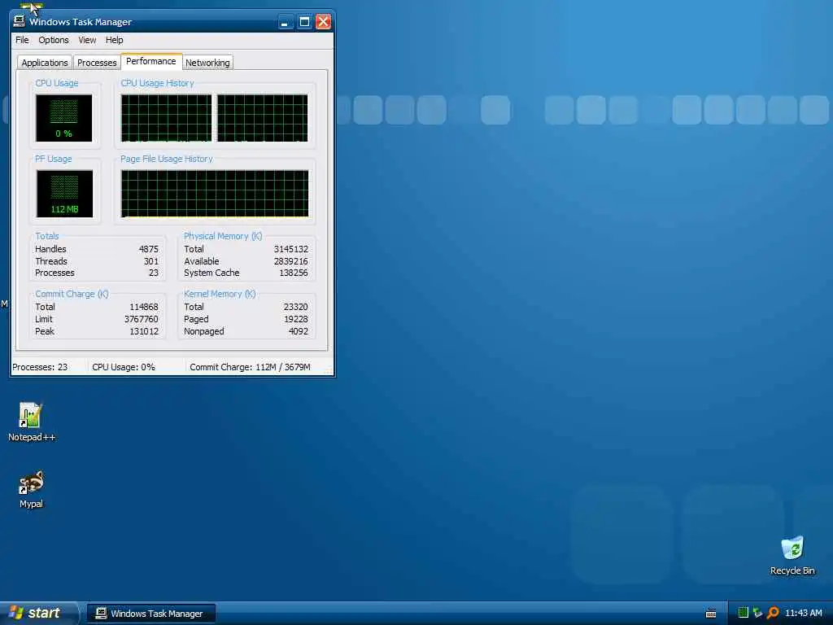The image size is (833, 625).
Task: Click the 'Kernel Memory (K)' group label
Action: [x=220, y=294]
